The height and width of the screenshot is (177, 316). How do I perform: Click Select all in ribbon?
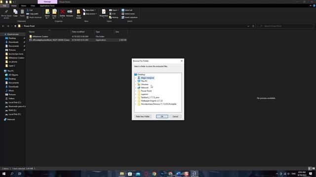click(127, 10)
